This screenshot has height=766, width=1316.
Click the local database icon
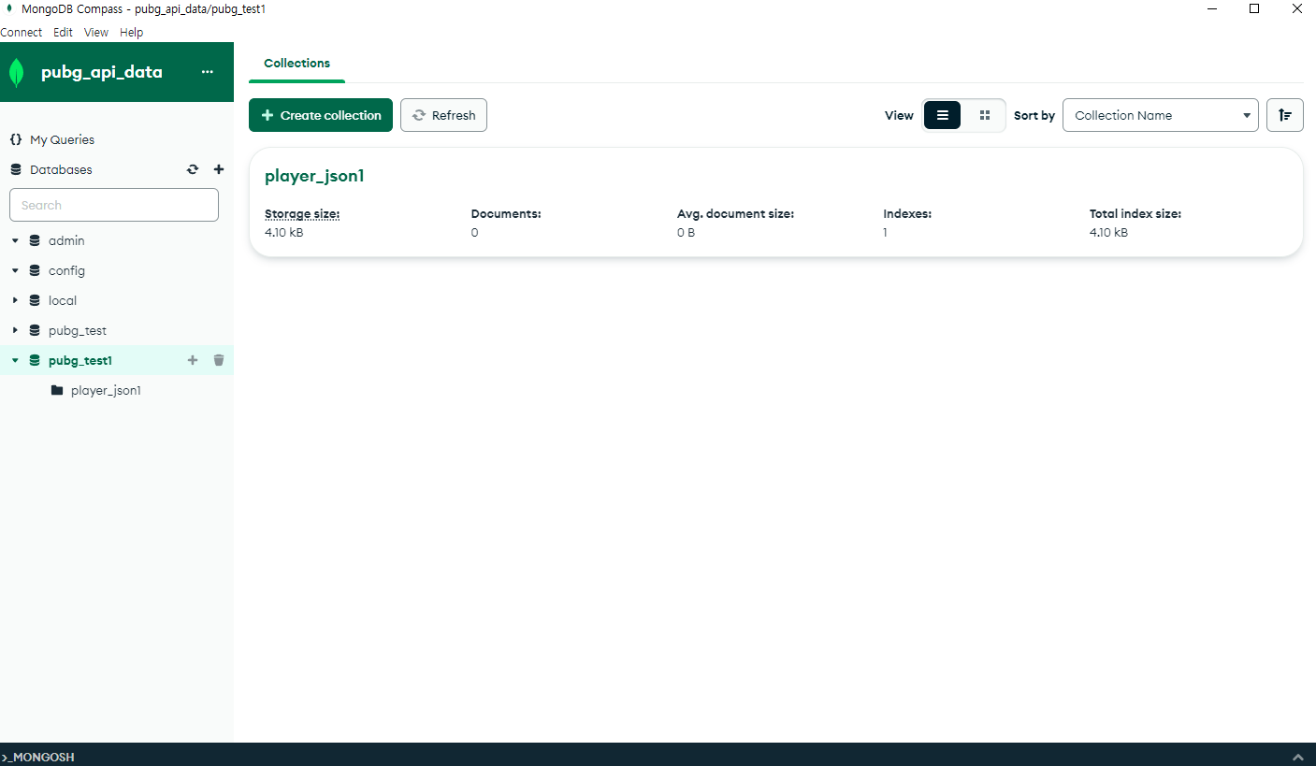(35, 300)
